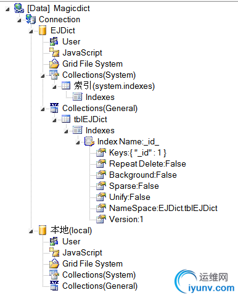Viewport: 238px width, 298px height.
Task: Click the User icon under local database
Action: [54, 241]
